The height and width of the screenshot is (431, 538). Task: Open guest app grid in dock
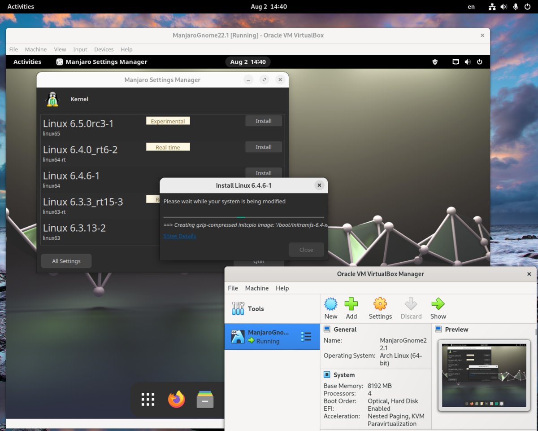(148, 399)
